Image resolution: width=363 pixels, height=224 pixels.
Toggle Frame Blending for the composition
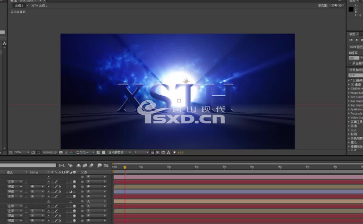click(85, 166)
